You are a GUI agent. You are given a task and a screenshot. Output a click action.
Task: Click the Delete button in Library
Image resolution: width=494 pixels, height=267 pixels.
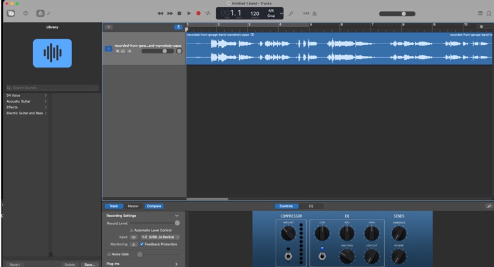click(x=70, y=264)
